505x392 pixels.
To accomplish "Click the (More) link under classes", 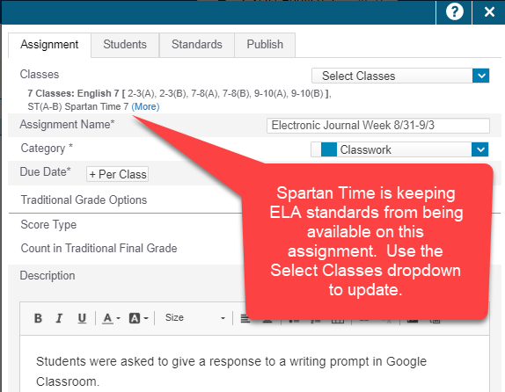I will pyautogui.click(x=145, y=106).
